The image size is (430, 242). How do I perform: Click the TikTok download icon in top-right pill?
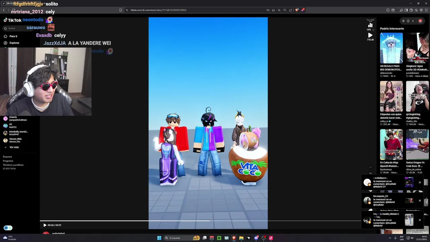click(413, 21)
